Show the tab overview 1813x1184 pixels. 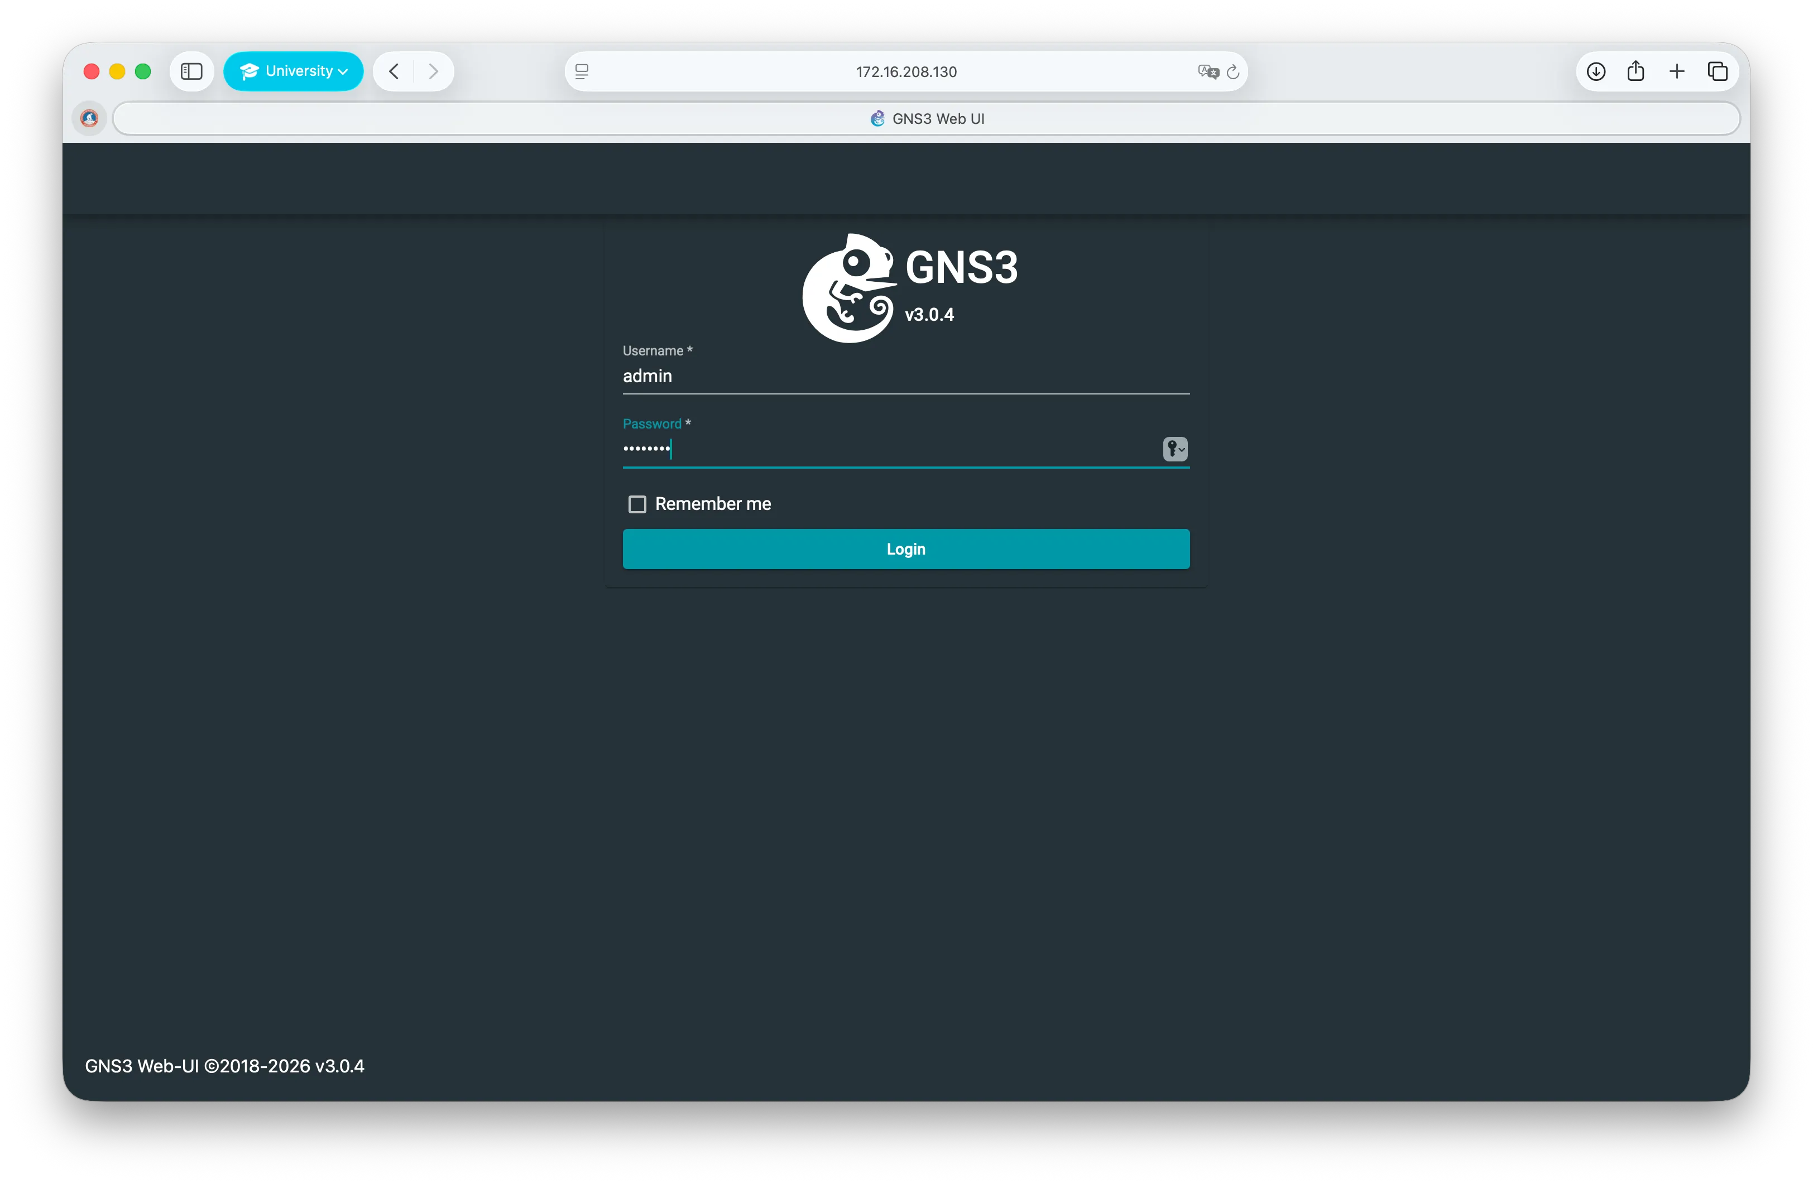1719,71
